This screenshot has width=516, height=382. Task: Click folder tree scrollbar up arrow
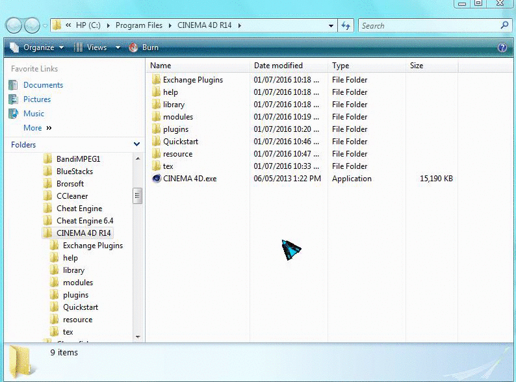coord(138,159)
